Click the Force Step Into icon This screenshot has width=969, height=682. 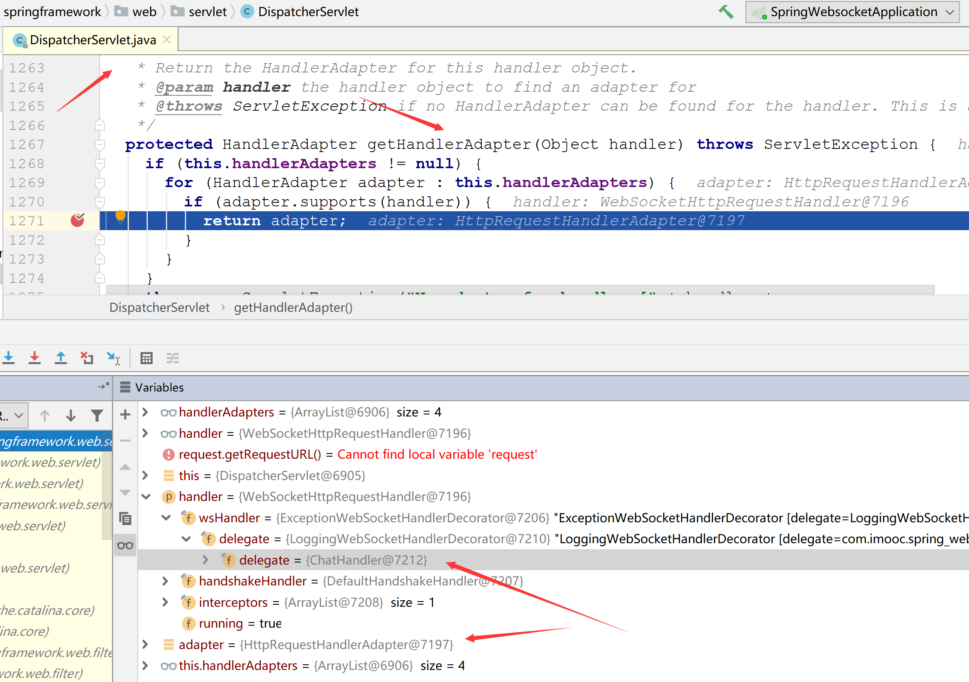(x=35, y=358)
